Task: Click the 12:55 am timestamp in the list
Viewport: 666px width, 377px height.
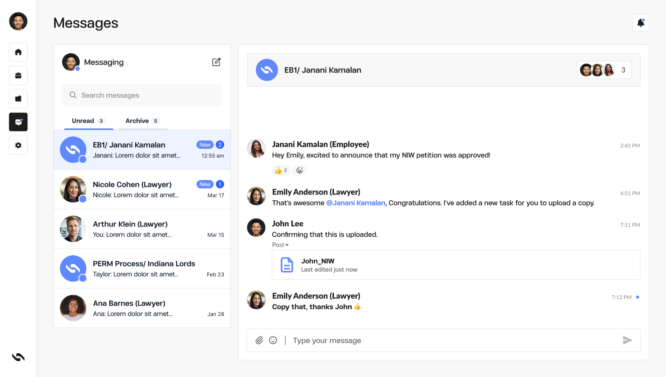Action: [x=213, y=156]
